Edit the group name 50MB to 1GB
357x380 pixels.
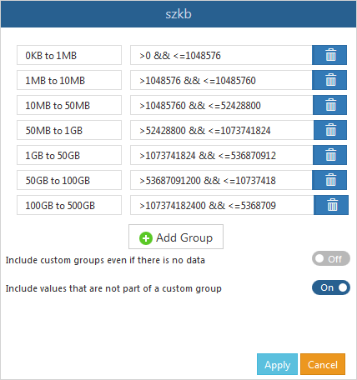pos(69,130)
